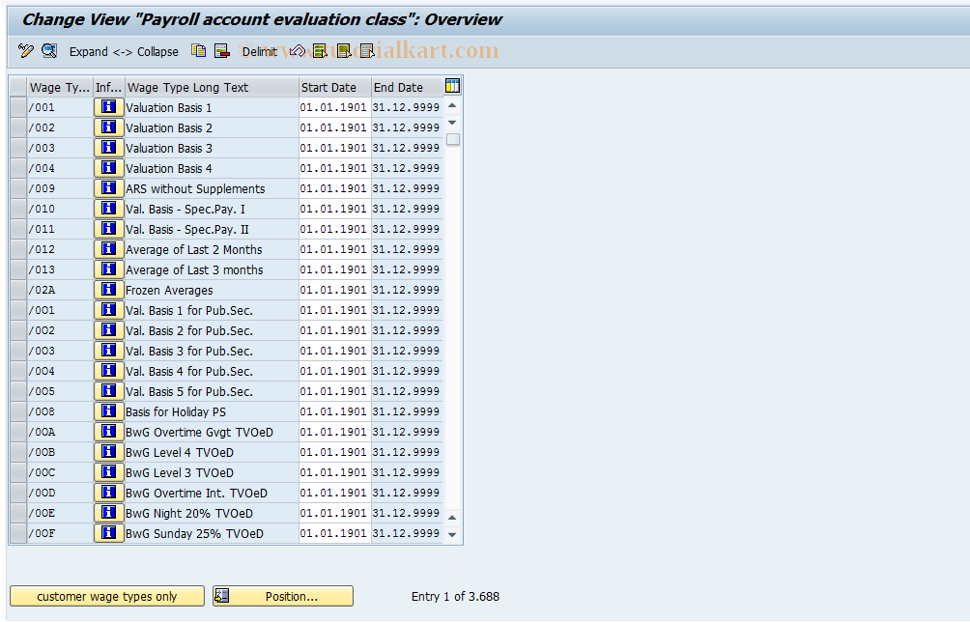Select row /02A using its row selector

click(18, 290)
